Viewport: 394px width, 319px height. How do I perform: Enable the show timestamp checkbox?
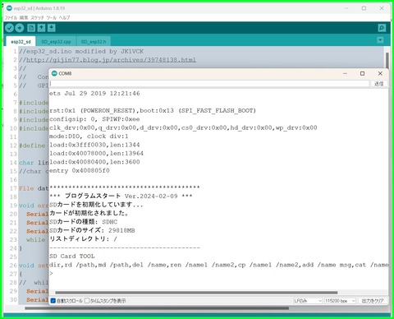tap(87, 301)
